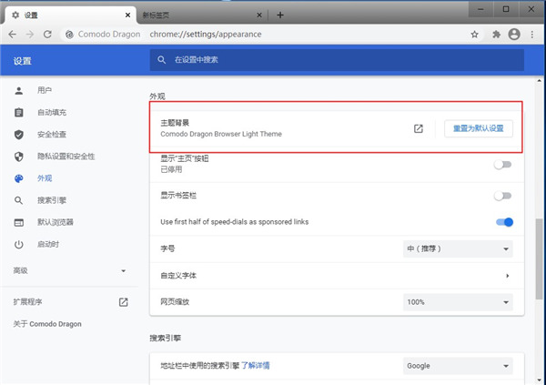Open the user profile avatar icon
546x385 pixels.
[x=514, y=35]
